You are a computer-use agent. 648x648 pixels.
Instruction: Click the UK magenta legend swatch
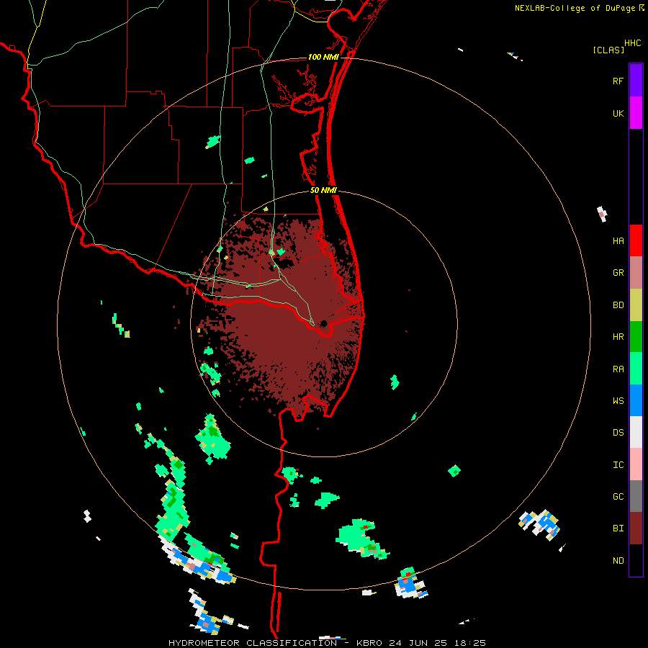tap(636, 112)
